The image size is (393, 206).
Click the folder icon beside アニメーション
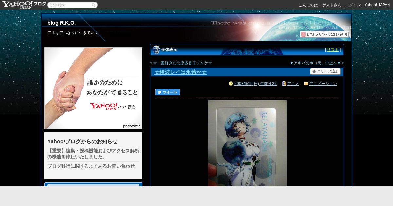[306, 83]
